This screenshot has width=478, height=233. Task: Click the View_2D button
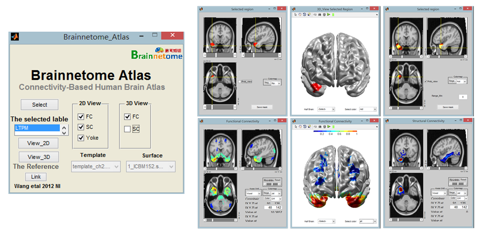tap(38, 143)
